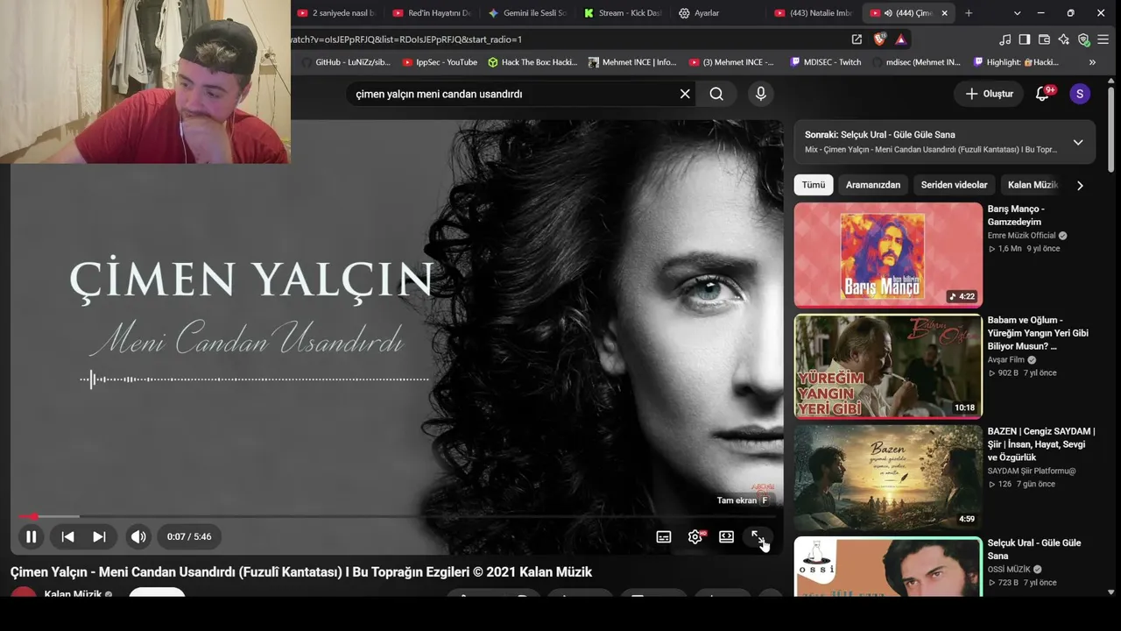This screenshot has width=1121, height=631.
Task: Open the Brave Rewards triangle icon
Action: tap(901, 39)
